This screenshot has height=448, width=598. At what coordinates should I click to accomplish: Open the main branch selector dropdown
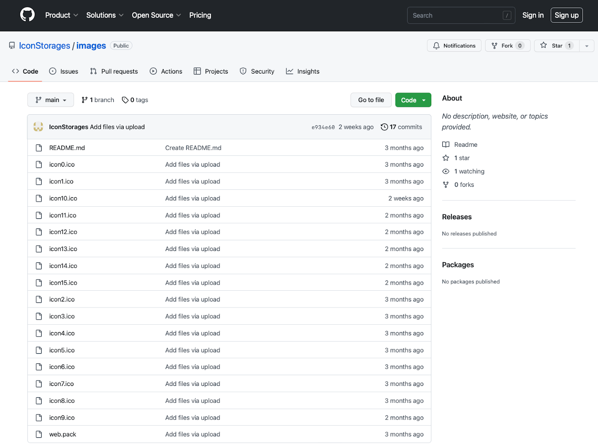50,100
